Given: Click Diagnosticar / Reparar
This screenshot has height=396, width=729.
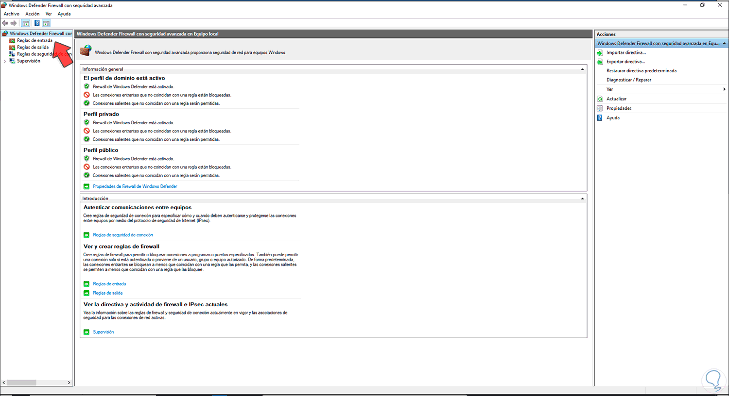Looking at the screenshot, I should (x=629, y=80).
